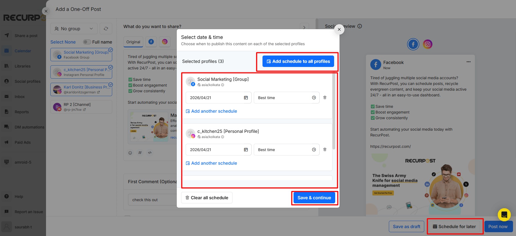Click the Report an Issue icon

(7, 212)
